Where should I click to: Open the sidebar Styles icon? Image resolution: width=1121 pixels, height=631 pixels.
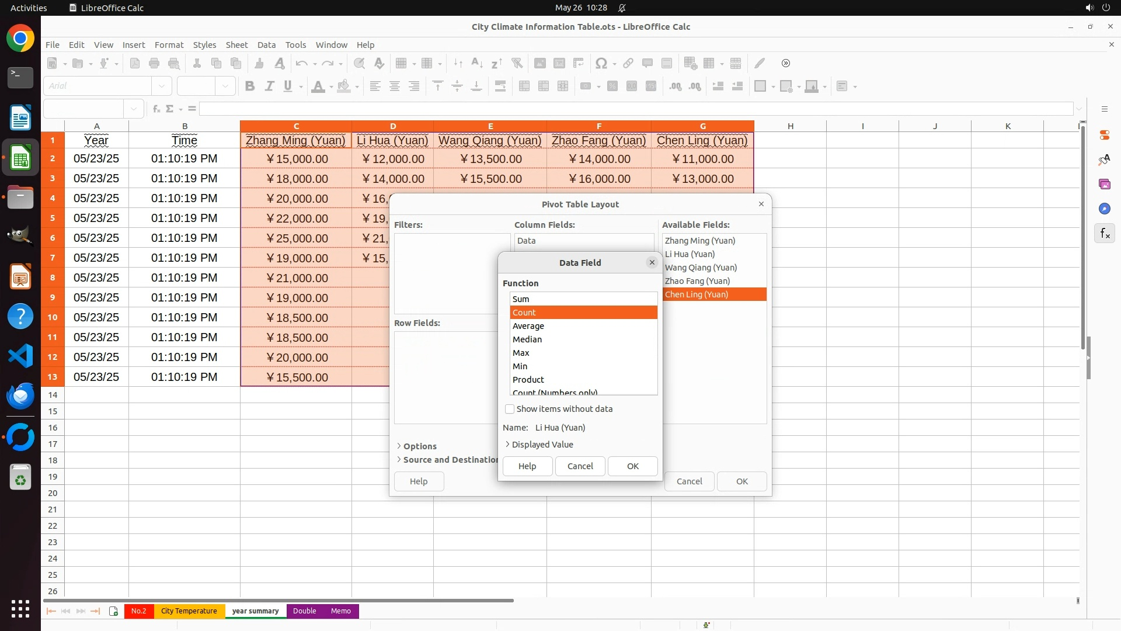tap(1104, 160)
